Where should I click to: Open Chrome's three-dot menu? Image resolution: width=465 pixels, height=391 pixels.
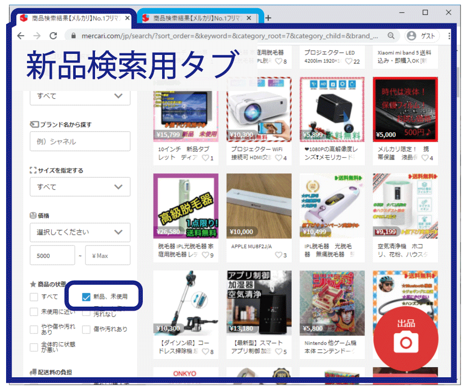(x=449, y=36)
